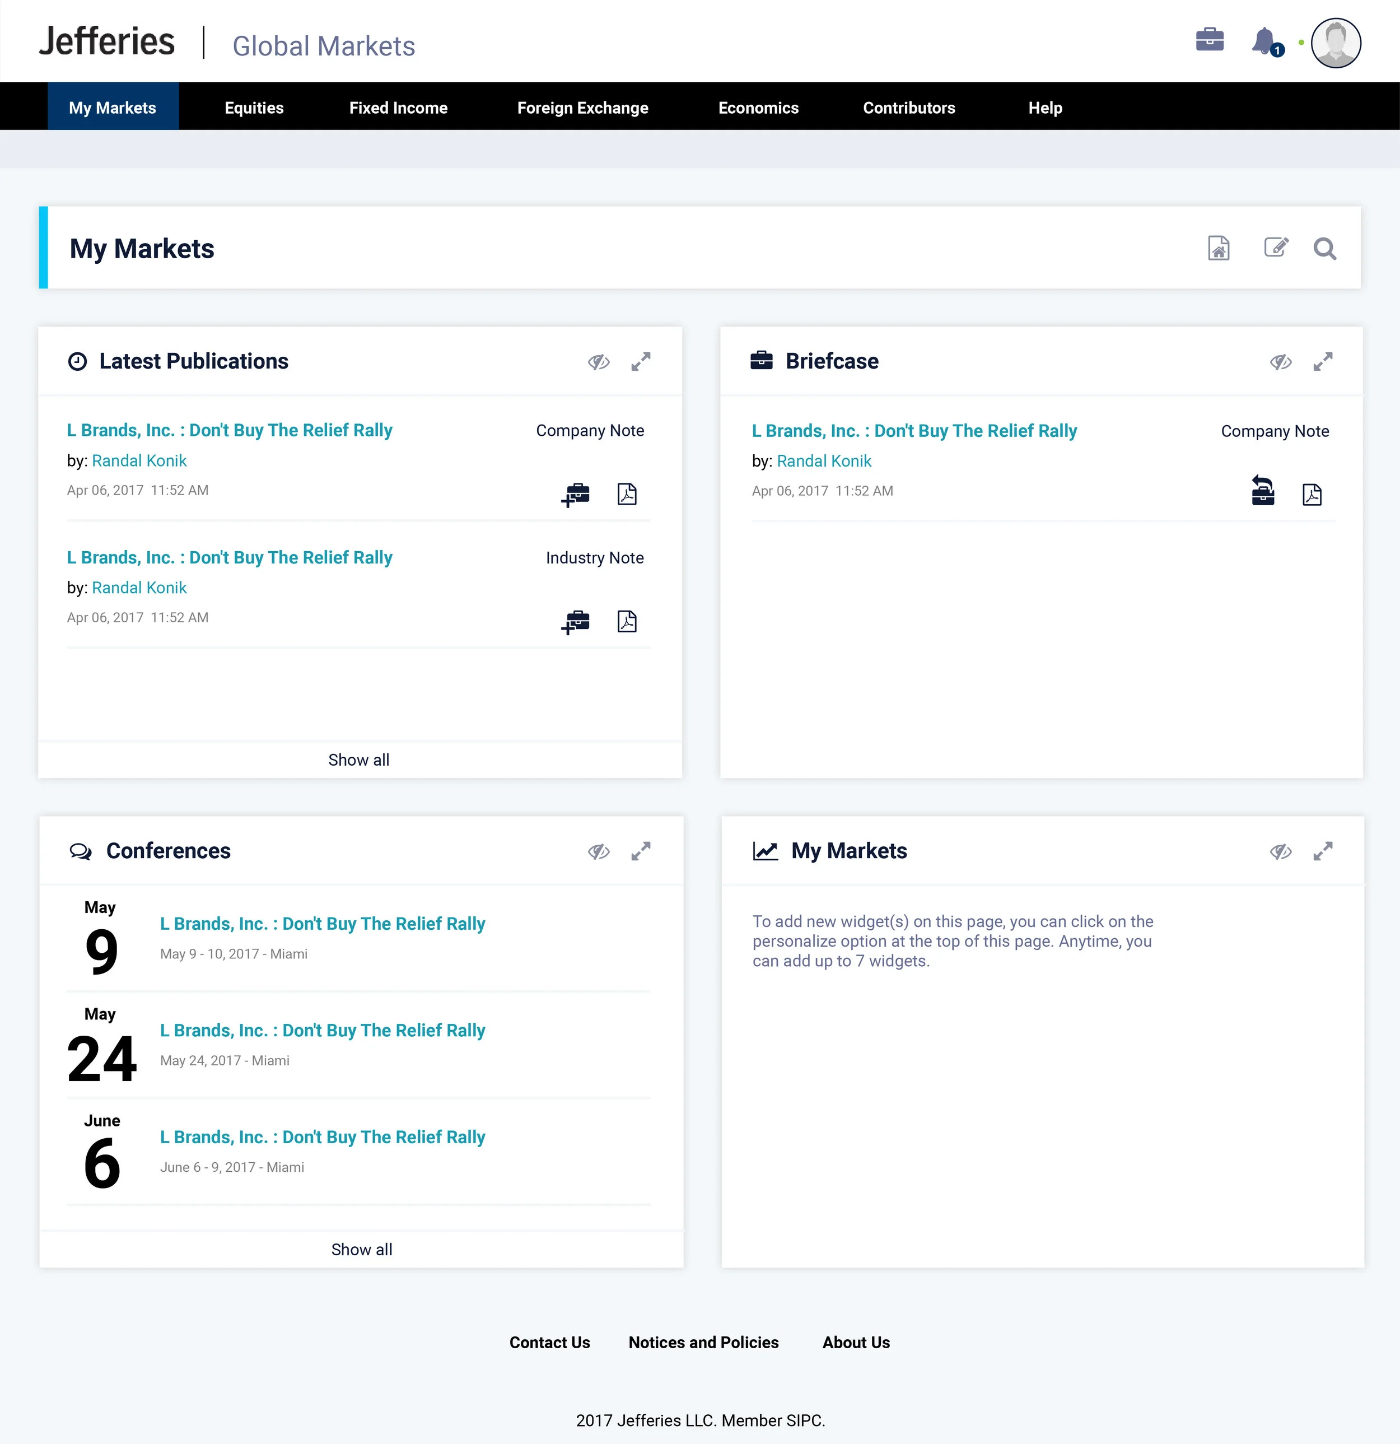
Task: Open Randal Konik link under Company Note in Latest Publications
Action: (139, 460)
